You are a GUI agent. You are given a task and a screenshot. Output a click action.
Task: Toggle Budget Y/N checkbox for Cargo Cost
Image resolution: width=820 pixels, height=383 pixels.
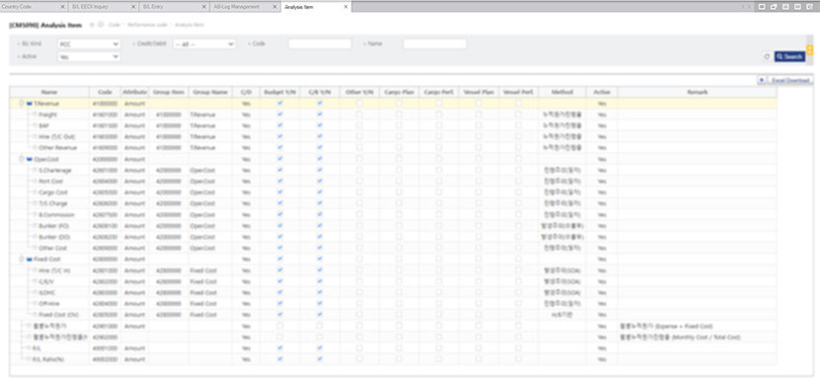coord(280,192)
